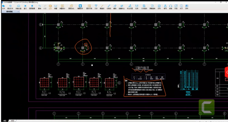Open the 客服 customer service icon
228x122 pixels.
pyautogui.click(x=170, y=7)
